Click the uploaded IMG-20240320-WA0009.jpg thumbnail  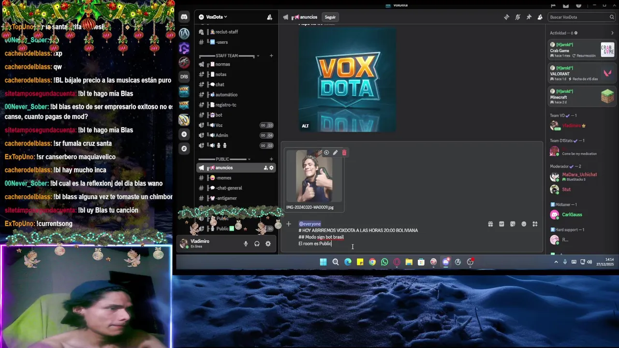pyautogui.click(x=314, y=176)
